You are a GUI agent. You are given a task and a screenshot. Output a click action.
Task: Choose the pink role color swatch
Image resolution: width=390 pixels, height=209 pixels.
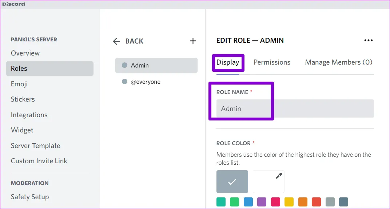click(x=275, y=202)
